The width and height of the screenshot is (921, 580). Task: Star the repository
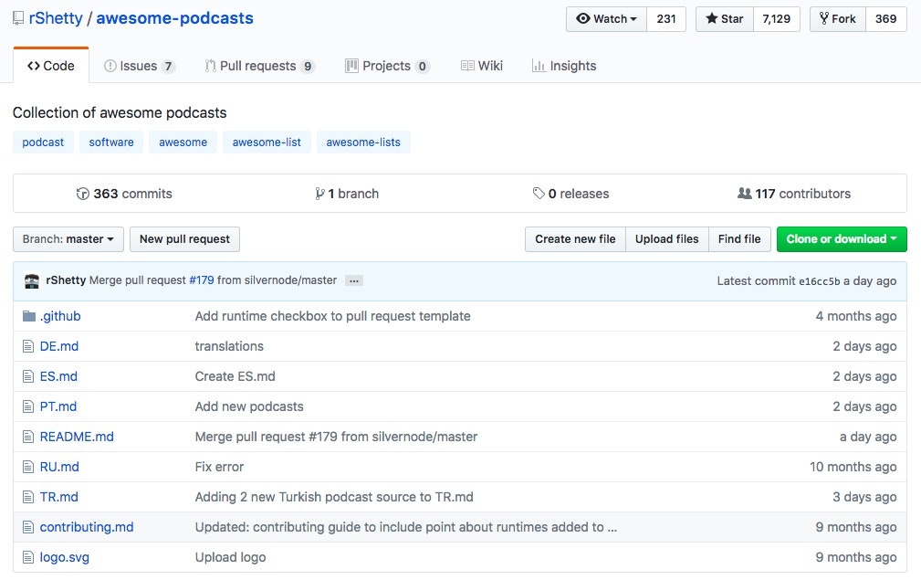point(723,18)
